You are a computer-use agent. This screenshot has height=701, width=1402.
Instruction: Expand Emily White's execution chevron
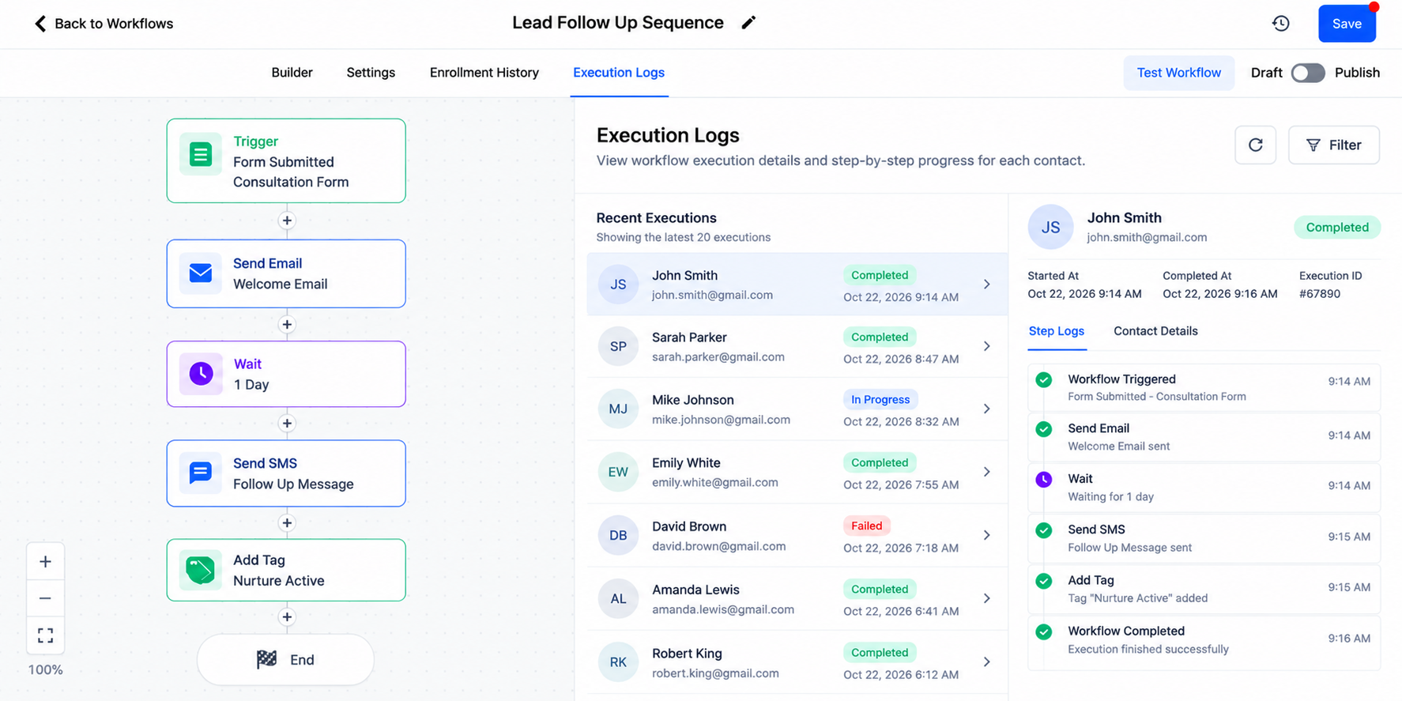click(986, 472)
